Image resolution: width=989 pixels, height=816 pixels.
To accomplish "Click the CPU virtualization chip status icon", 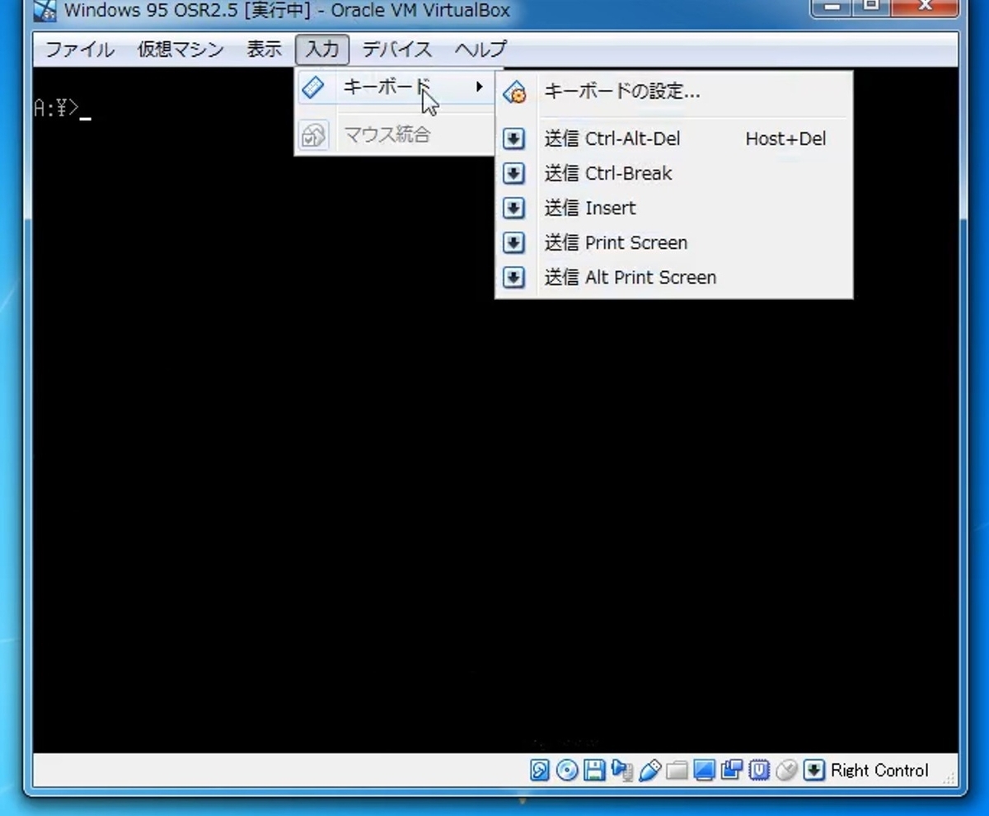I will [759, 771].
